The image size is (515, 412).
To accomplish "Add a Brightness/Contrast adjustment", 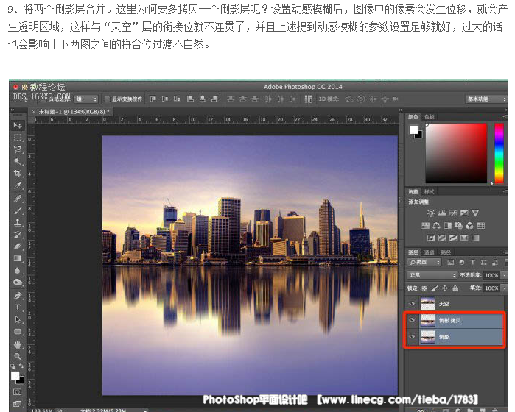I will click(x=430, y=213).
